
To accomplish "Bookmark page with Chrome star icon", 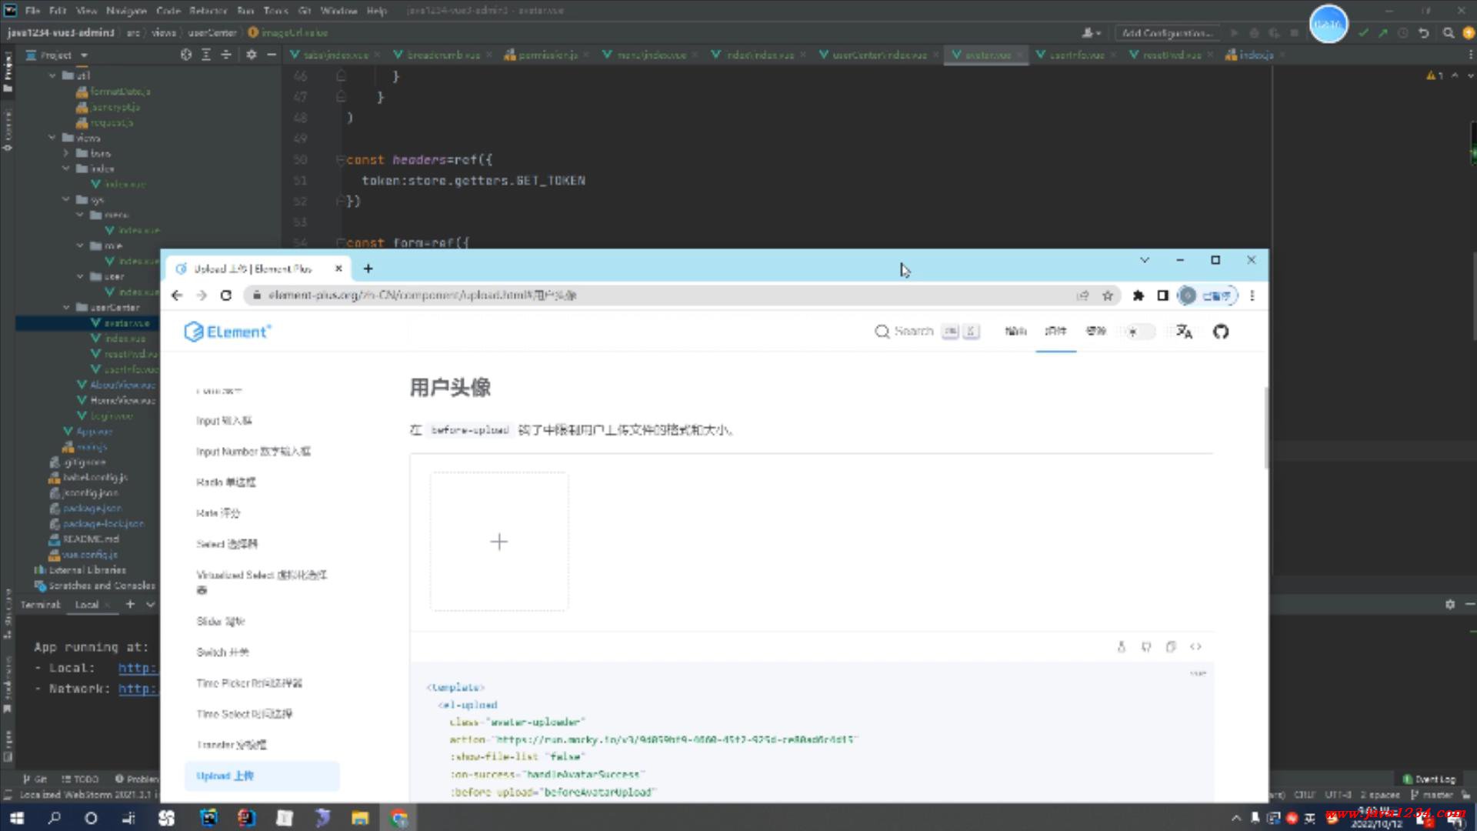I will pyautogui.click(x=1108, y=295).
